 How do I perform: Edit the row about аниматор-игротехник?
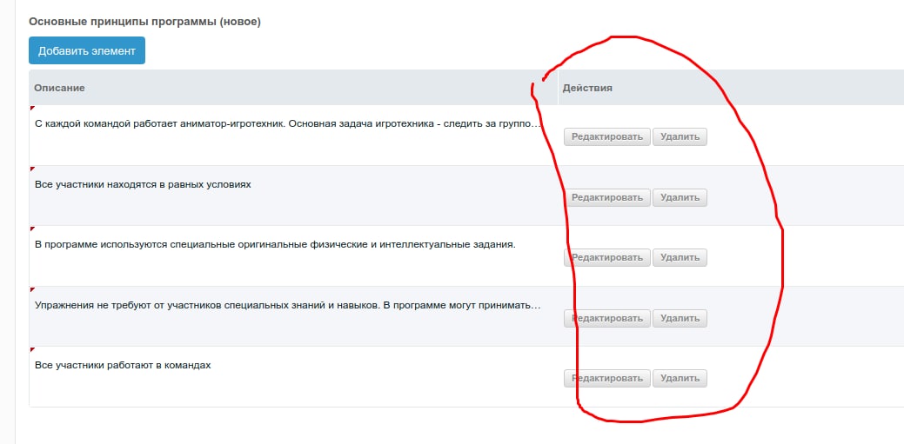(x=607, y=137)
